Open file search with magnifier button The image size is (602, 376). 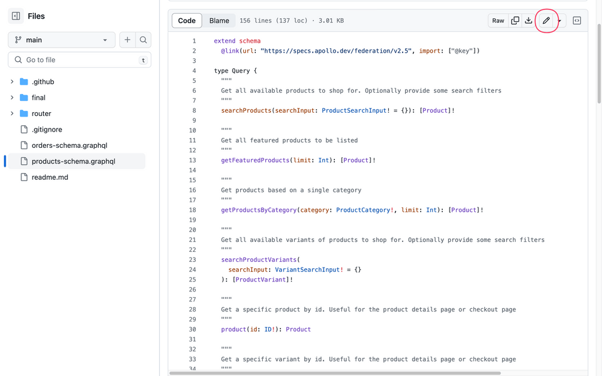click(x=143, y=40)
